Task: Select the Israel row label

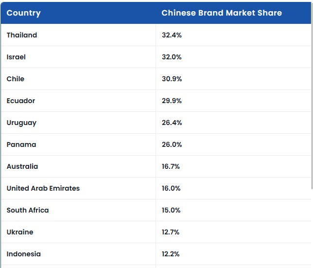Action: 16,57
